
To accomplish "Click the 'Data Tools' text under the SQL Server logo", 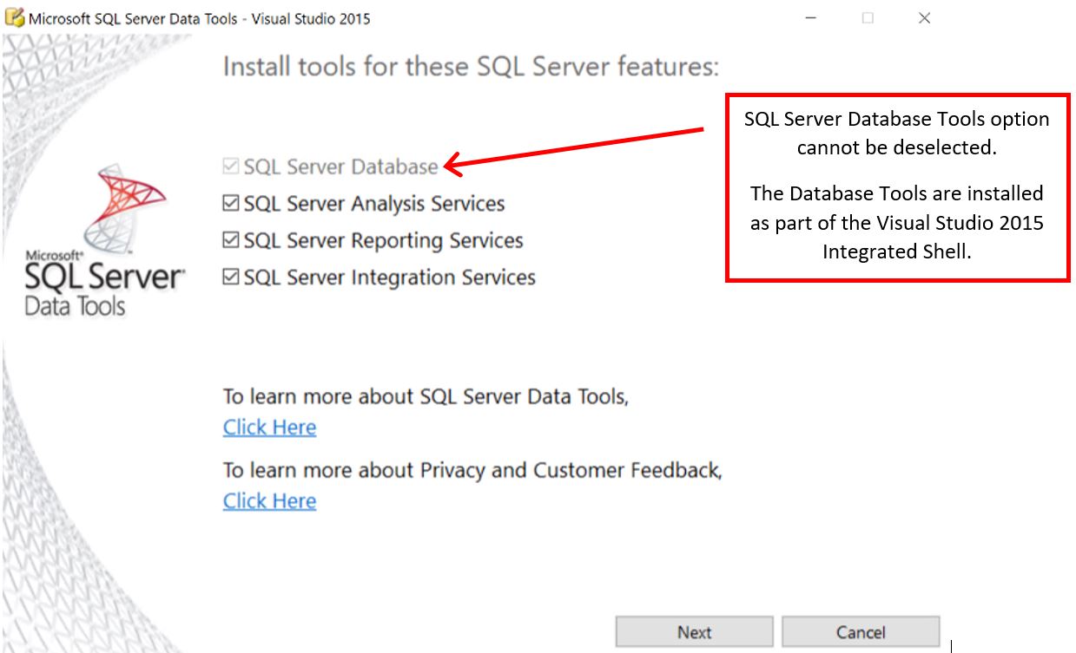I will click(x=75, y=306).
